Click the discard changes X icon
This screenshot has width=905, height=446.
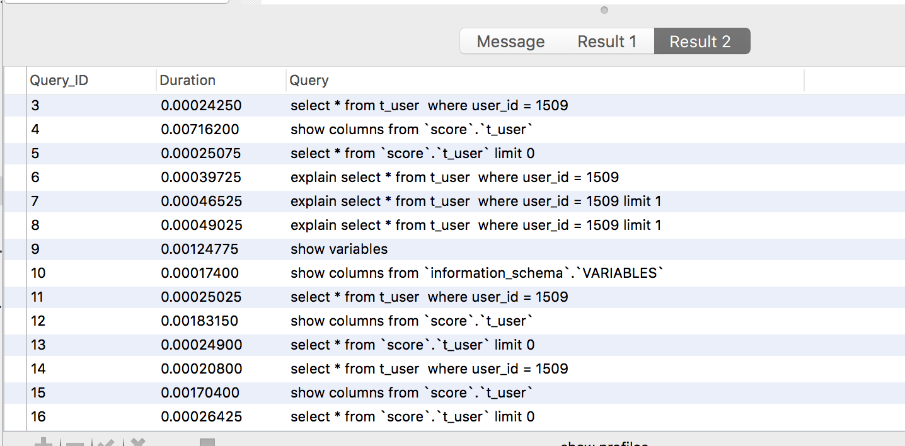coord(138,442)
